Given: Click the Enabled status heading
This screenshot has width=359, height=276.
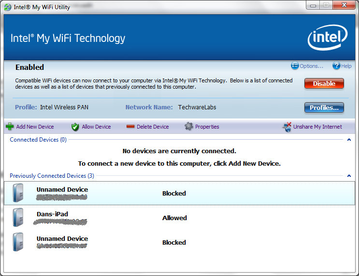Looking at the screenshot, I should (29, 67).
